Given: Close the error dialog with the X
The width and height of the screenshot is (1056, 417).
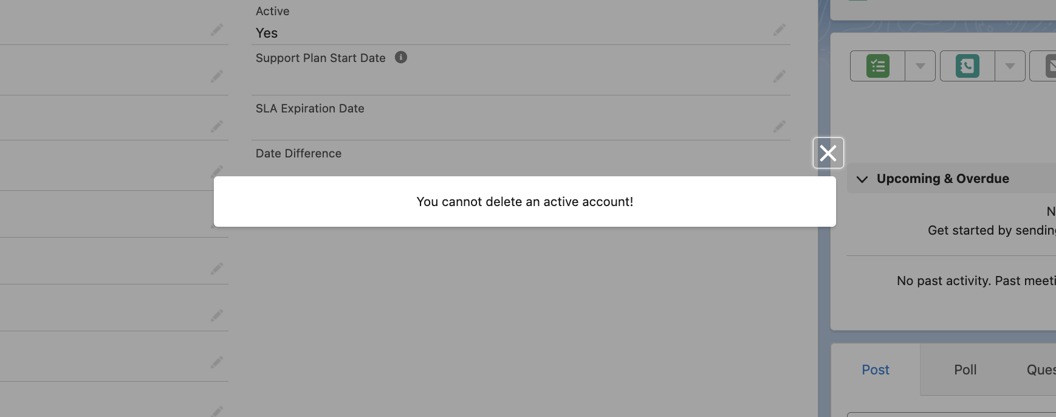Looking at the screenshot, I should (828, 153).
